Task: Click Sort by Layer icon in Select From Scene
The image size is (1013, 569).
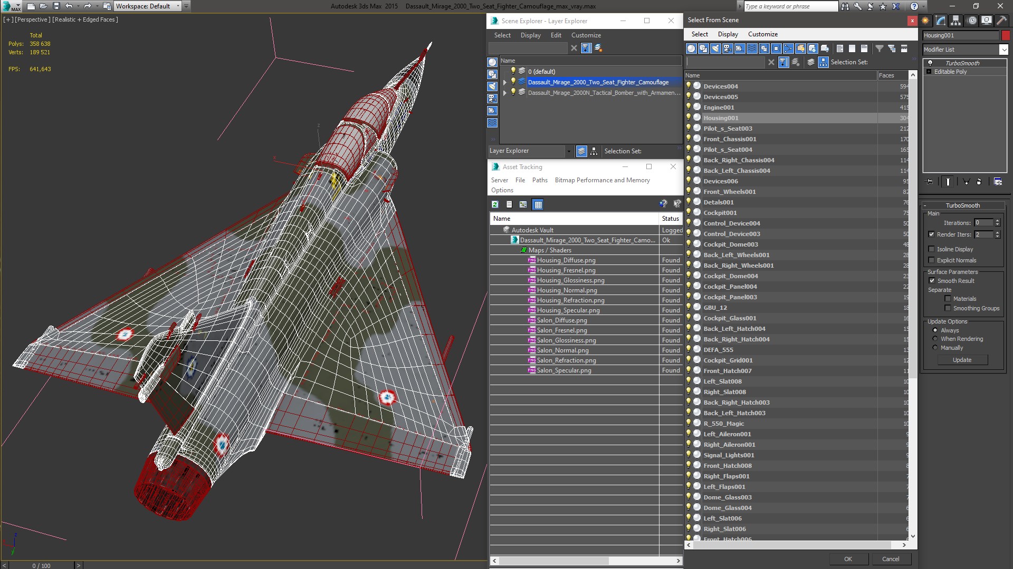Action: point(811,62)
